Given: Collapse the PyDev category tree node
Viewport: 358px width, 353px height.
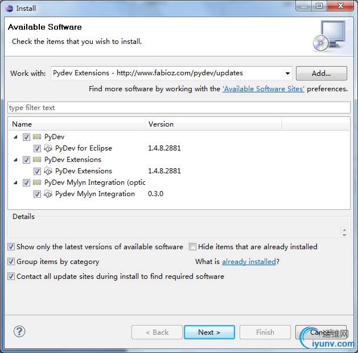Looking at the screenshot, I should (15, 137).
